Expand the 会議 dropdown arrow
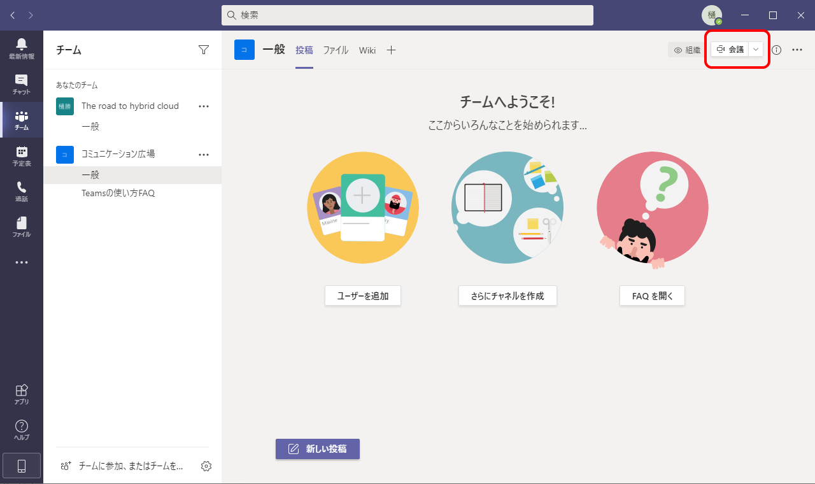Image resolution: width=815 pixels, height=484 pixels. click(x=756, y=50)
